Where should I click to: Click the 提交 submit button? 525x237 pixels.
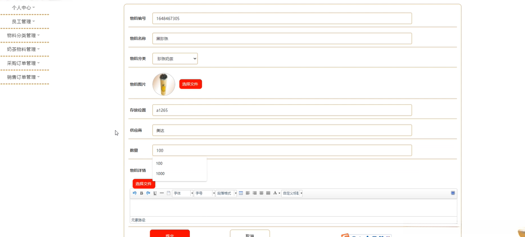point(169,233)
